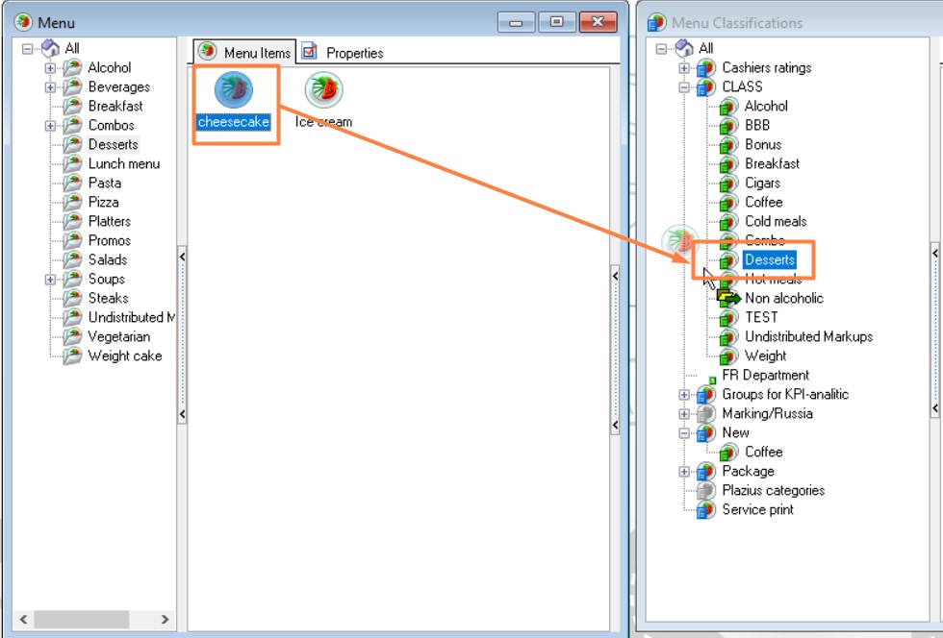The height and width of the screenshot is (638, 943).
Task: Click the Pizza folder icon in Menu tree
Action: click(73, 203)
